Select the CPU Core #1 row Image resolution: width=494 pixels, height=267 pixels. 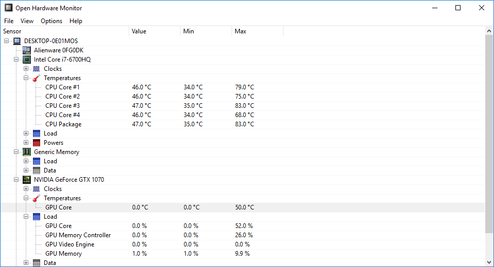point(242,87)
